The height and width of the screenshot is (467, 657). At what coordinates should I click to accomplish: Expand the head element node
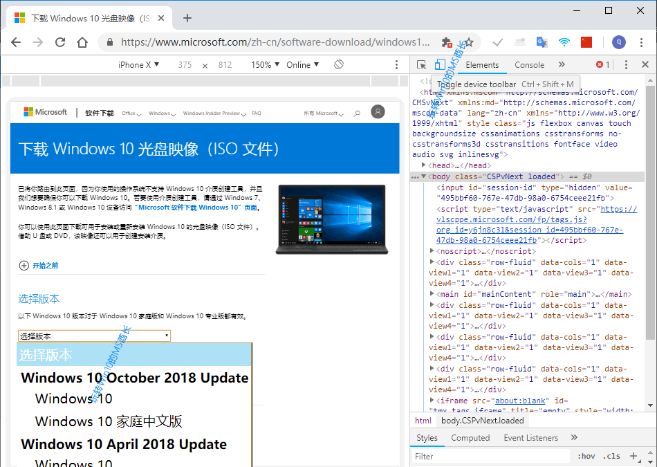(424, 165)
